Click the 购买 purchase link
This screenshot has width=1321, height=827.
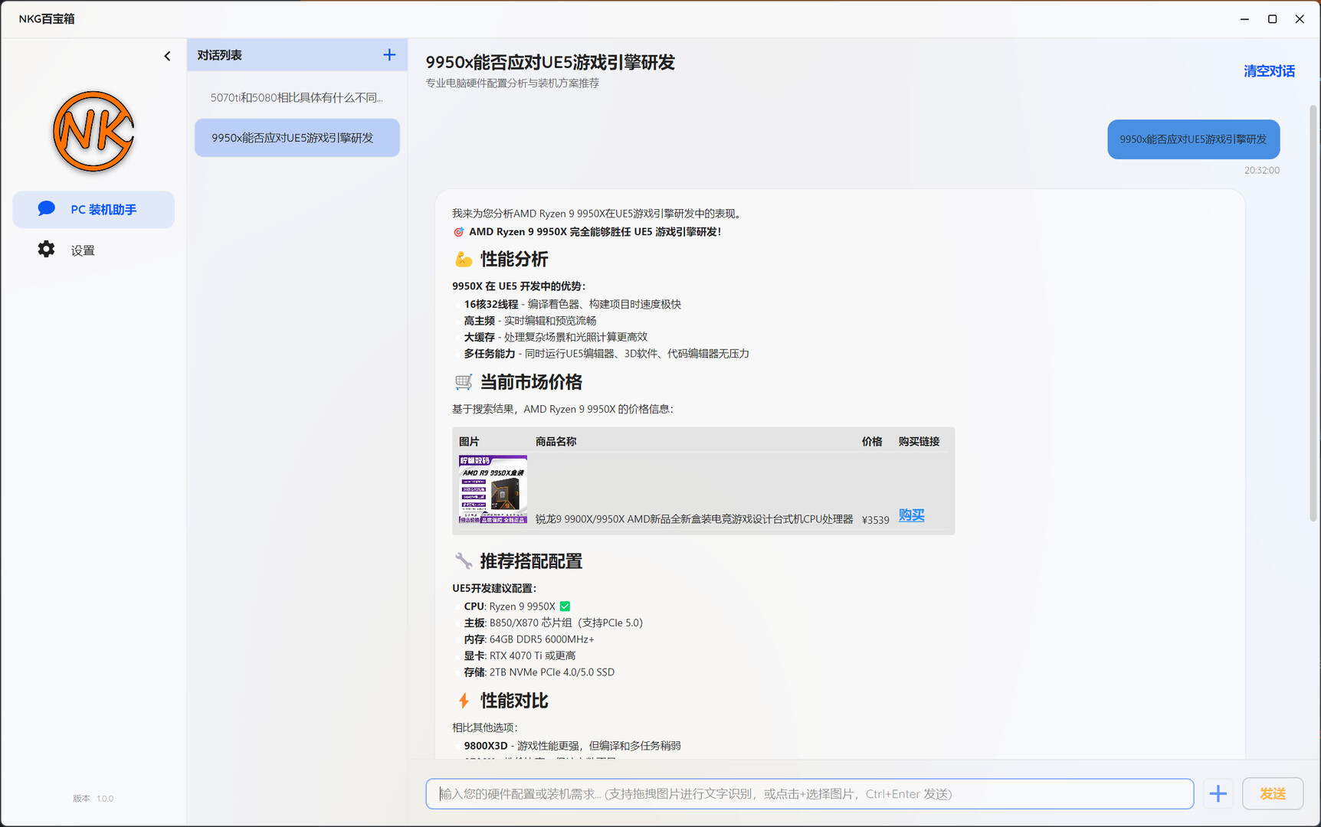[911, 515]
